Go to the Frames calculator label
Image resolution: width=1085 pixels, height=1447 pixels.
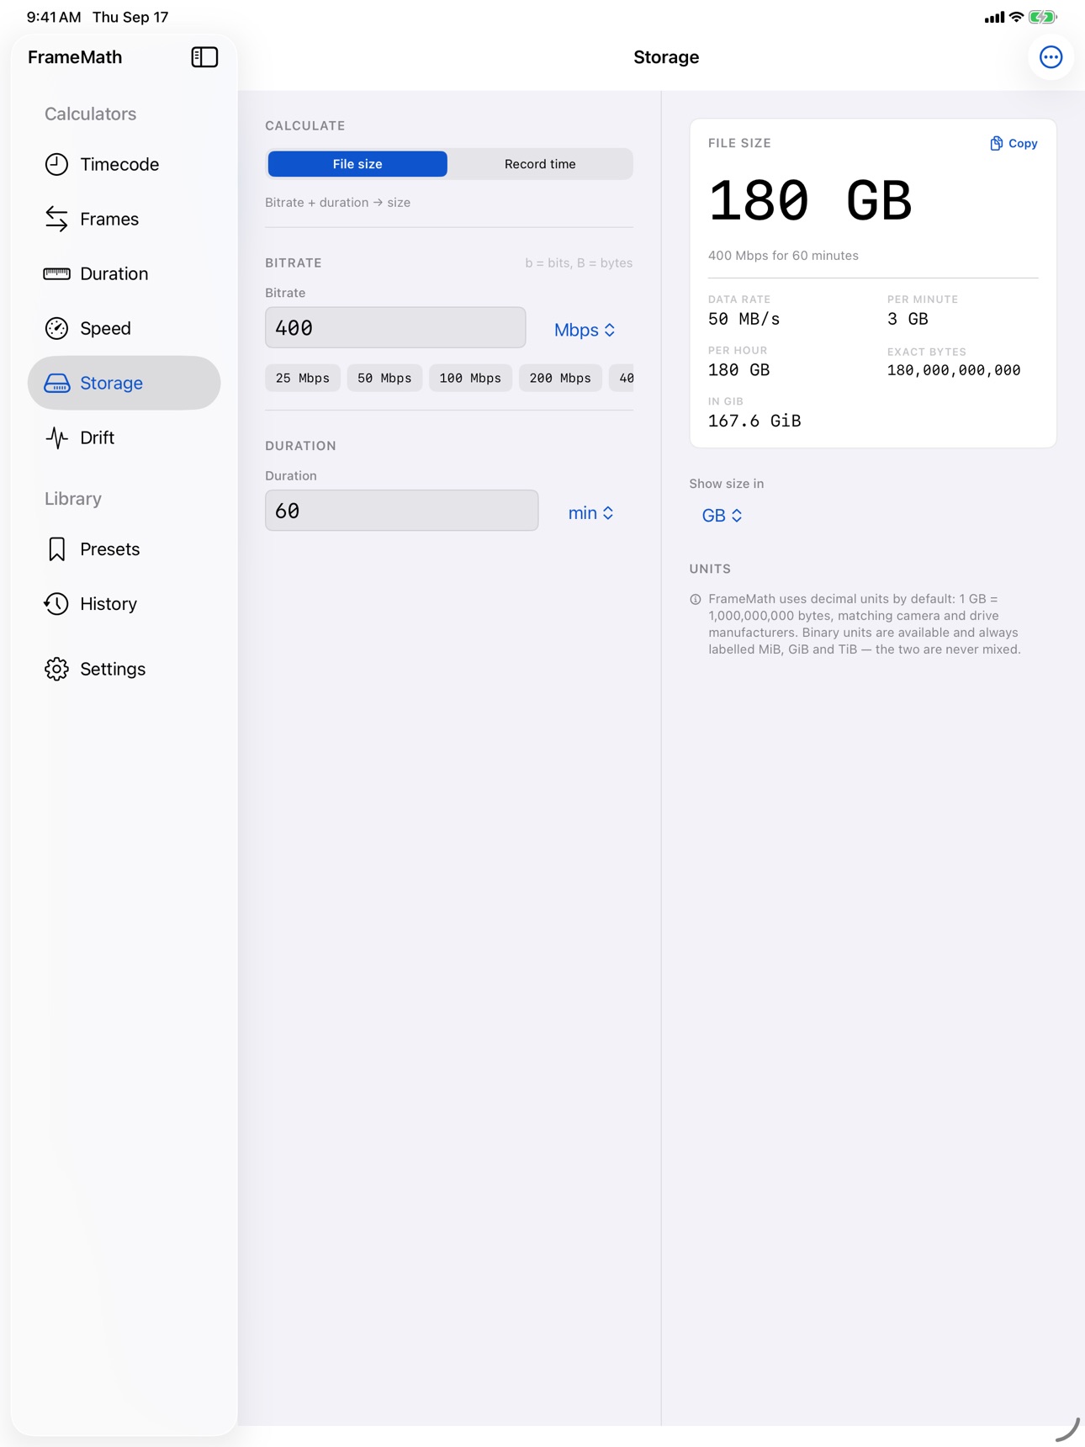109,219
